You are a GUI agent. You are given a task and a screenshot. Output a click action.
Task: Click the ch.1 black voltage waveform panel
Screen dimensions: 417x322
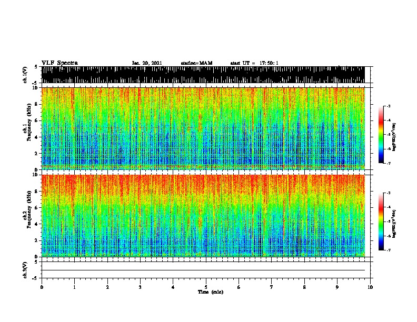tap(203, 75)
